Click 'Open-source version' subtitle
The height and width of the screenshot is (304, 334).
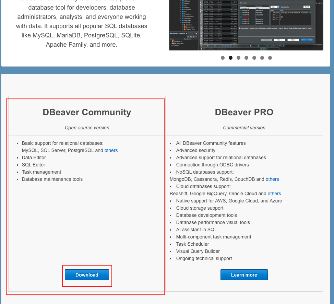click(x=87, y=128)
